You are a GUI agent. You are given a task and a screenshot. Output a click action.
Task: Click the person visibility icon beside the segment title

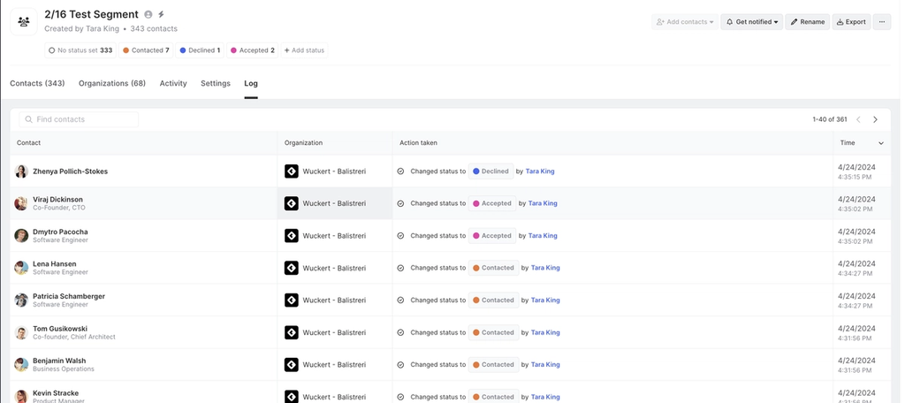[148, 14]
